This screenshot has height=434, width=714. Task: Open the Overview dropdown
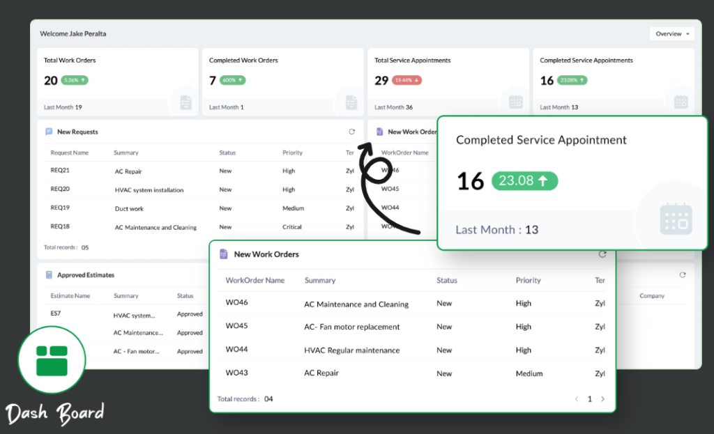click(x=671, y=33)
